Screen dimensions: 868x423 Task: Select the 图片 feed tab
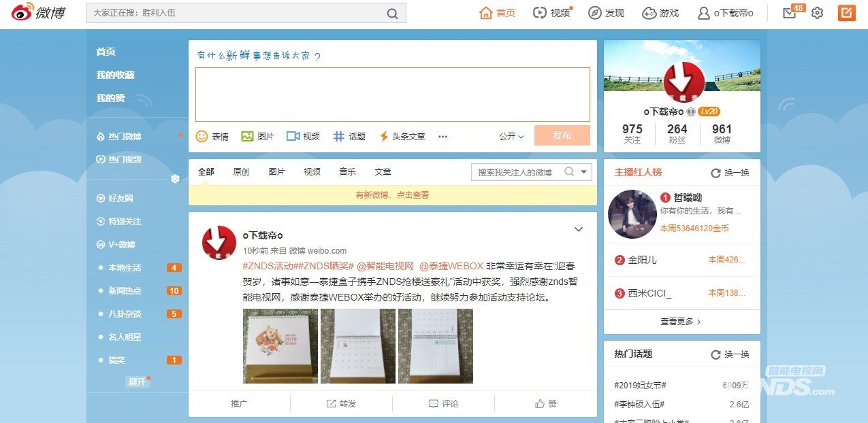[276, 172]
